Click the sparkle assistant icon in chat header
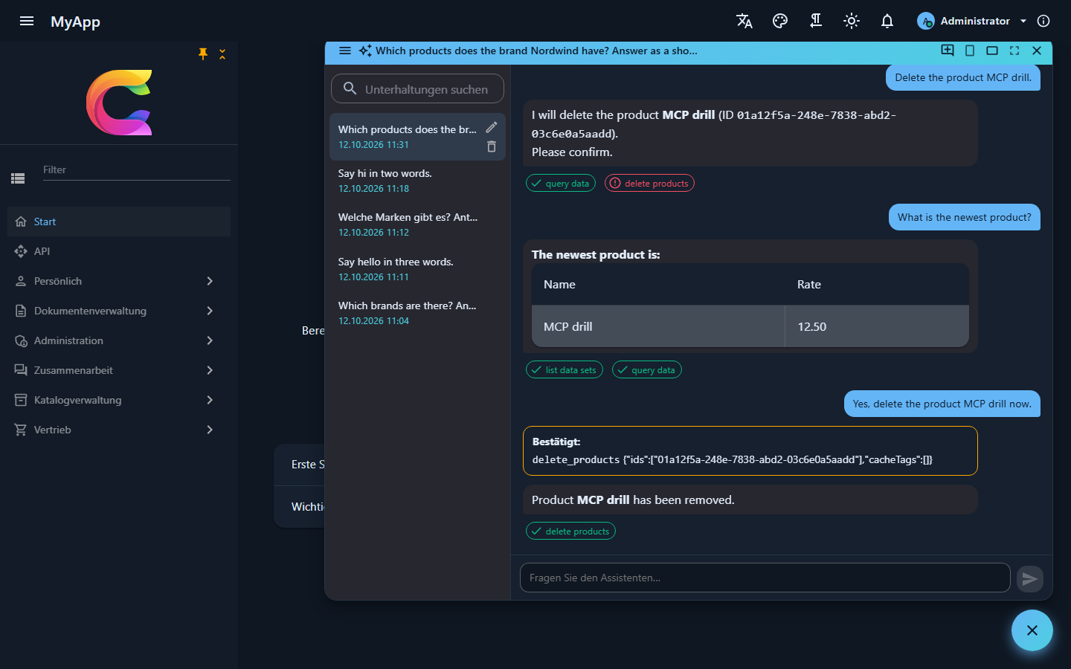This screenshot has width=1071, height=669. click(365, 51)
